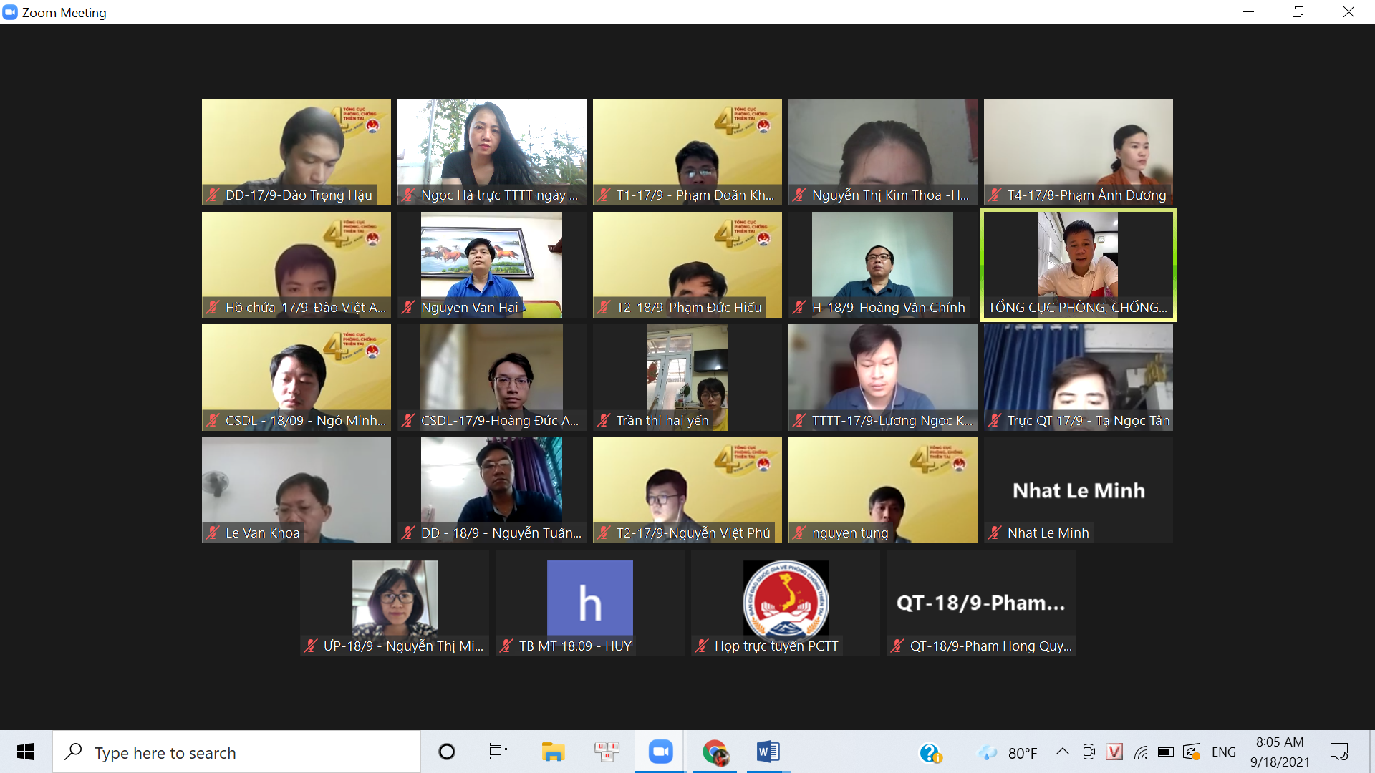This screenshot has height=773, width=1375.
Task: Click the Get Help question-mark tray icon
Action: click(x=930, y=753)
